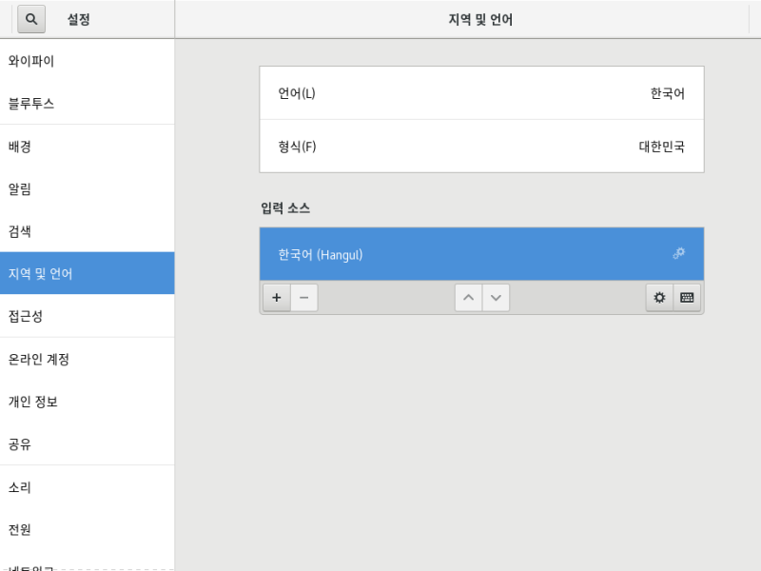Go to 알림 settings
The height and width of the screenshot is (571, 761).
(88, 188)
